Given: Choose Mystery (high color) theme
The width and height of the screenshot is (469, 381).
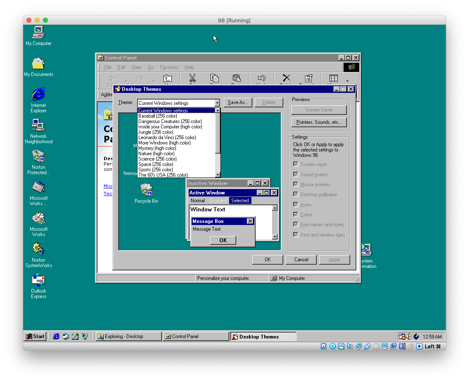Looking at the screenshot, I should click(176, 148).
